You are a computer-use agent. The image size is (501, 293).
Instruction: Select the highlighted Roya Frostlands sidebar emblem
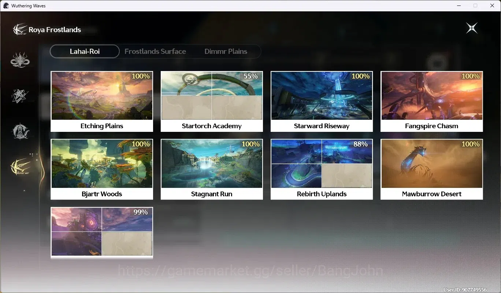coord(20,167)
